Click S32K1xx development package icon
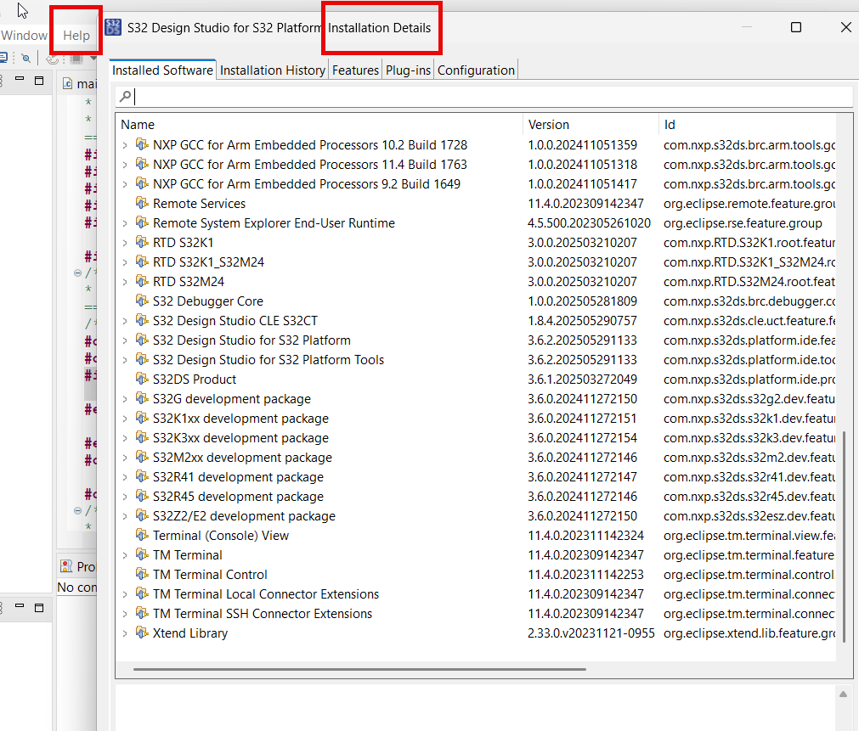Screen dimensions: 859x731 [142, 418]
